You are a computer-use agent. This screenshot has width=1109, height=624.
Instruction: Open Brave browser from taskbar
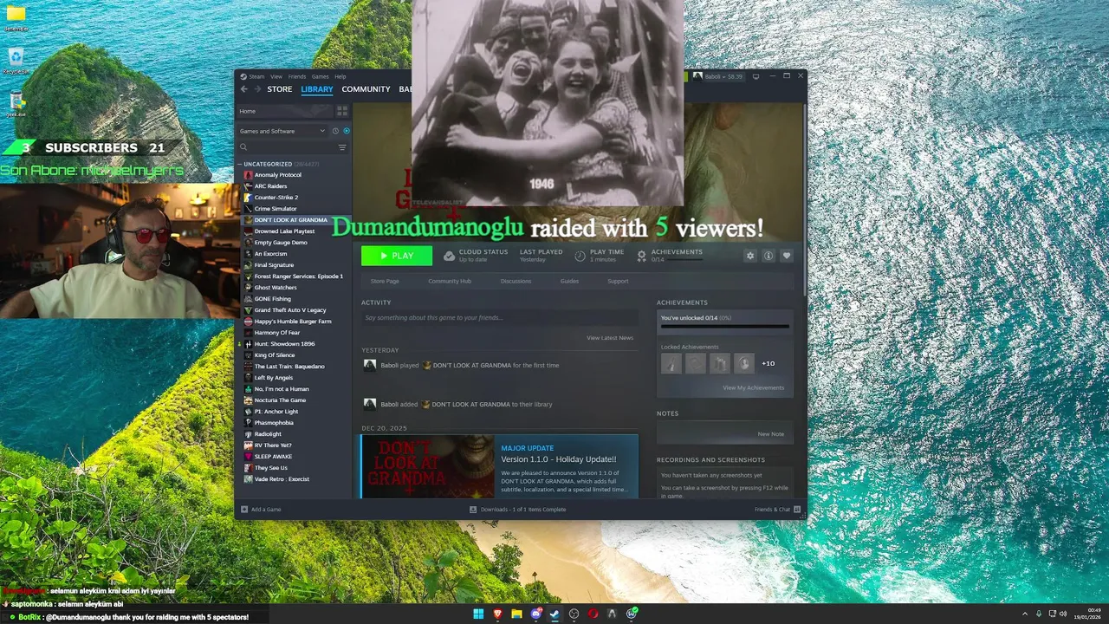point(497,614)
